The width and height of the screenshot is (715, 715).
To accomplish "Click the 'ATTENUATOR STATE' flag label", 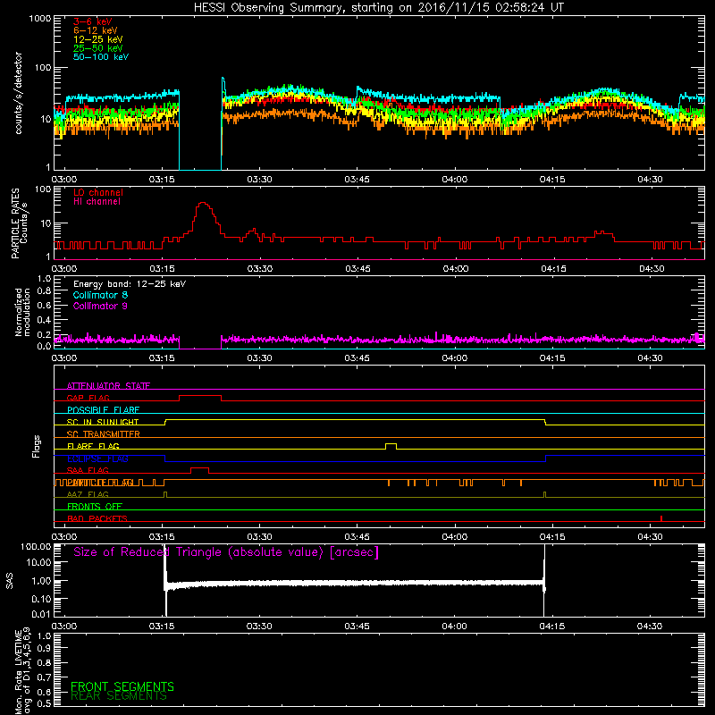I will coord(108,386).
